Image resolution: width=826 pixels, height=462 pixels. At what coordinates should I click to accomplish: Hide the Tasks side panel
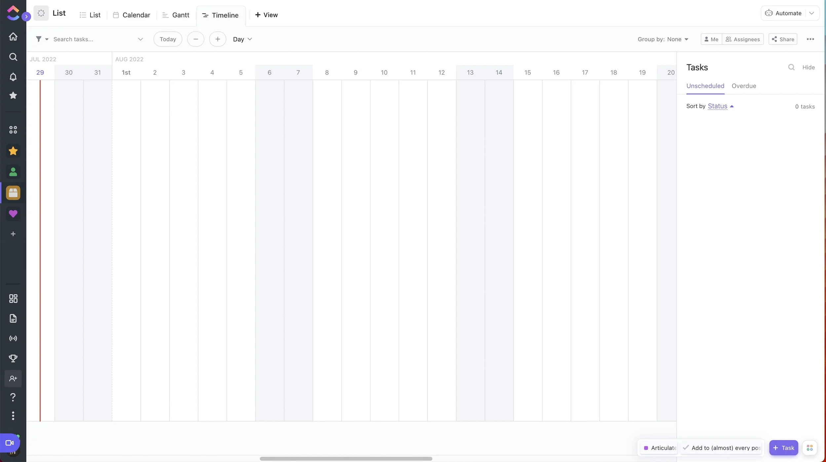808,67
